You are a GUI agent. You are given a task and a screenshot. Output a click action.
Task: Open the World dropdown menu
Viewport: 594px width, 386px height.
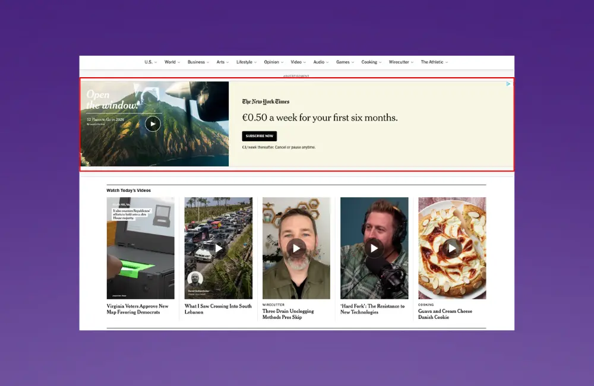pyautogui.click(x=172, y=62)
